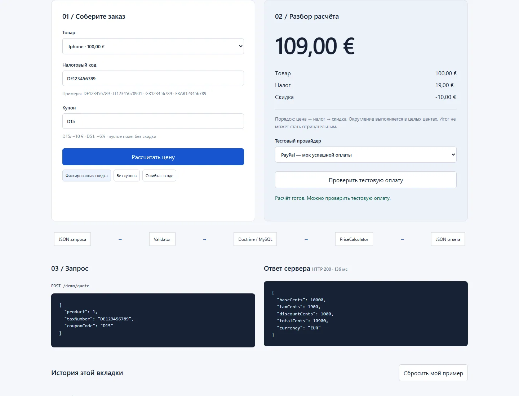The height and width of the screenshot is (396, 519).
Task: Select the Фиксированная скидка preset chip
Action: [86, 176]
